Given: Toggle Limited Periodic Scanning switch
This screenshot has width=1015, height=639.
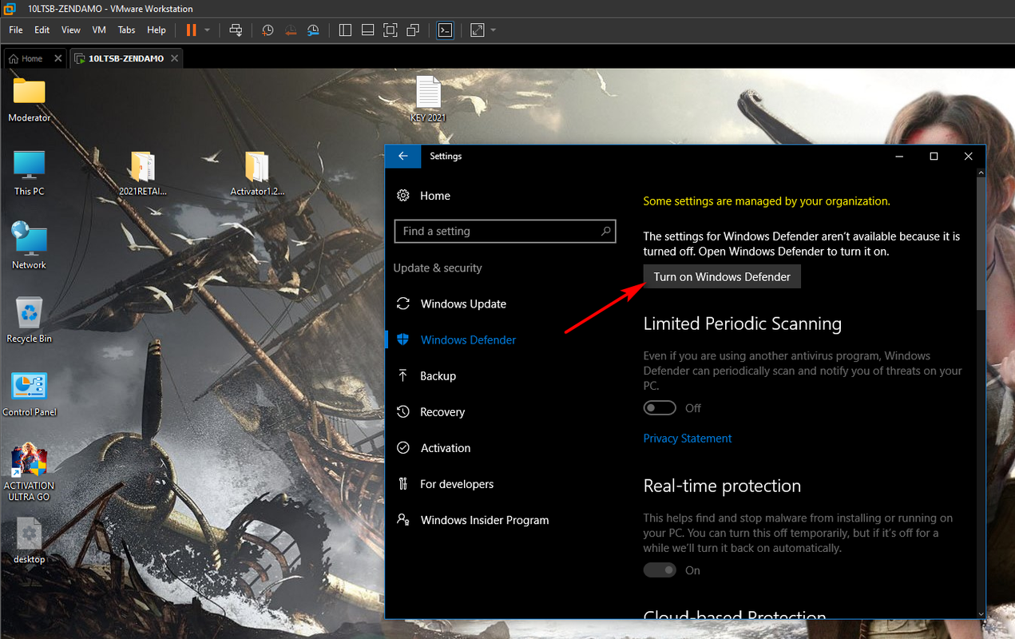Looking at the screenshot, I should 660,408.
